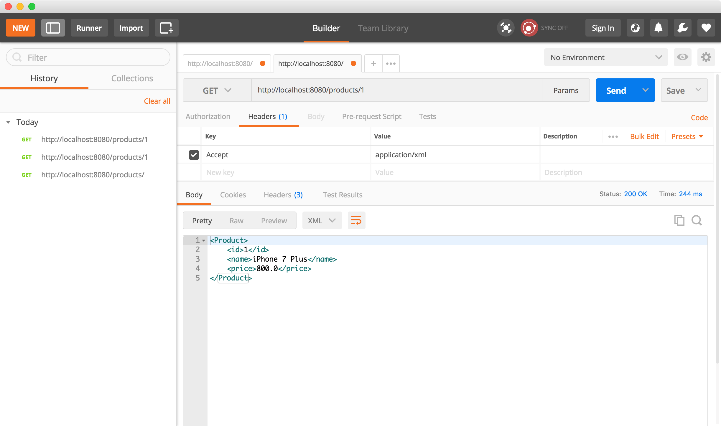
Task: Open response Headers (3) tab
Action: 283,195
